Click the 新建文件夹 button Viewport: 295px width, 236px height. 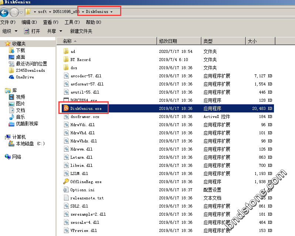pyautogui.click(x=81, y=31)
